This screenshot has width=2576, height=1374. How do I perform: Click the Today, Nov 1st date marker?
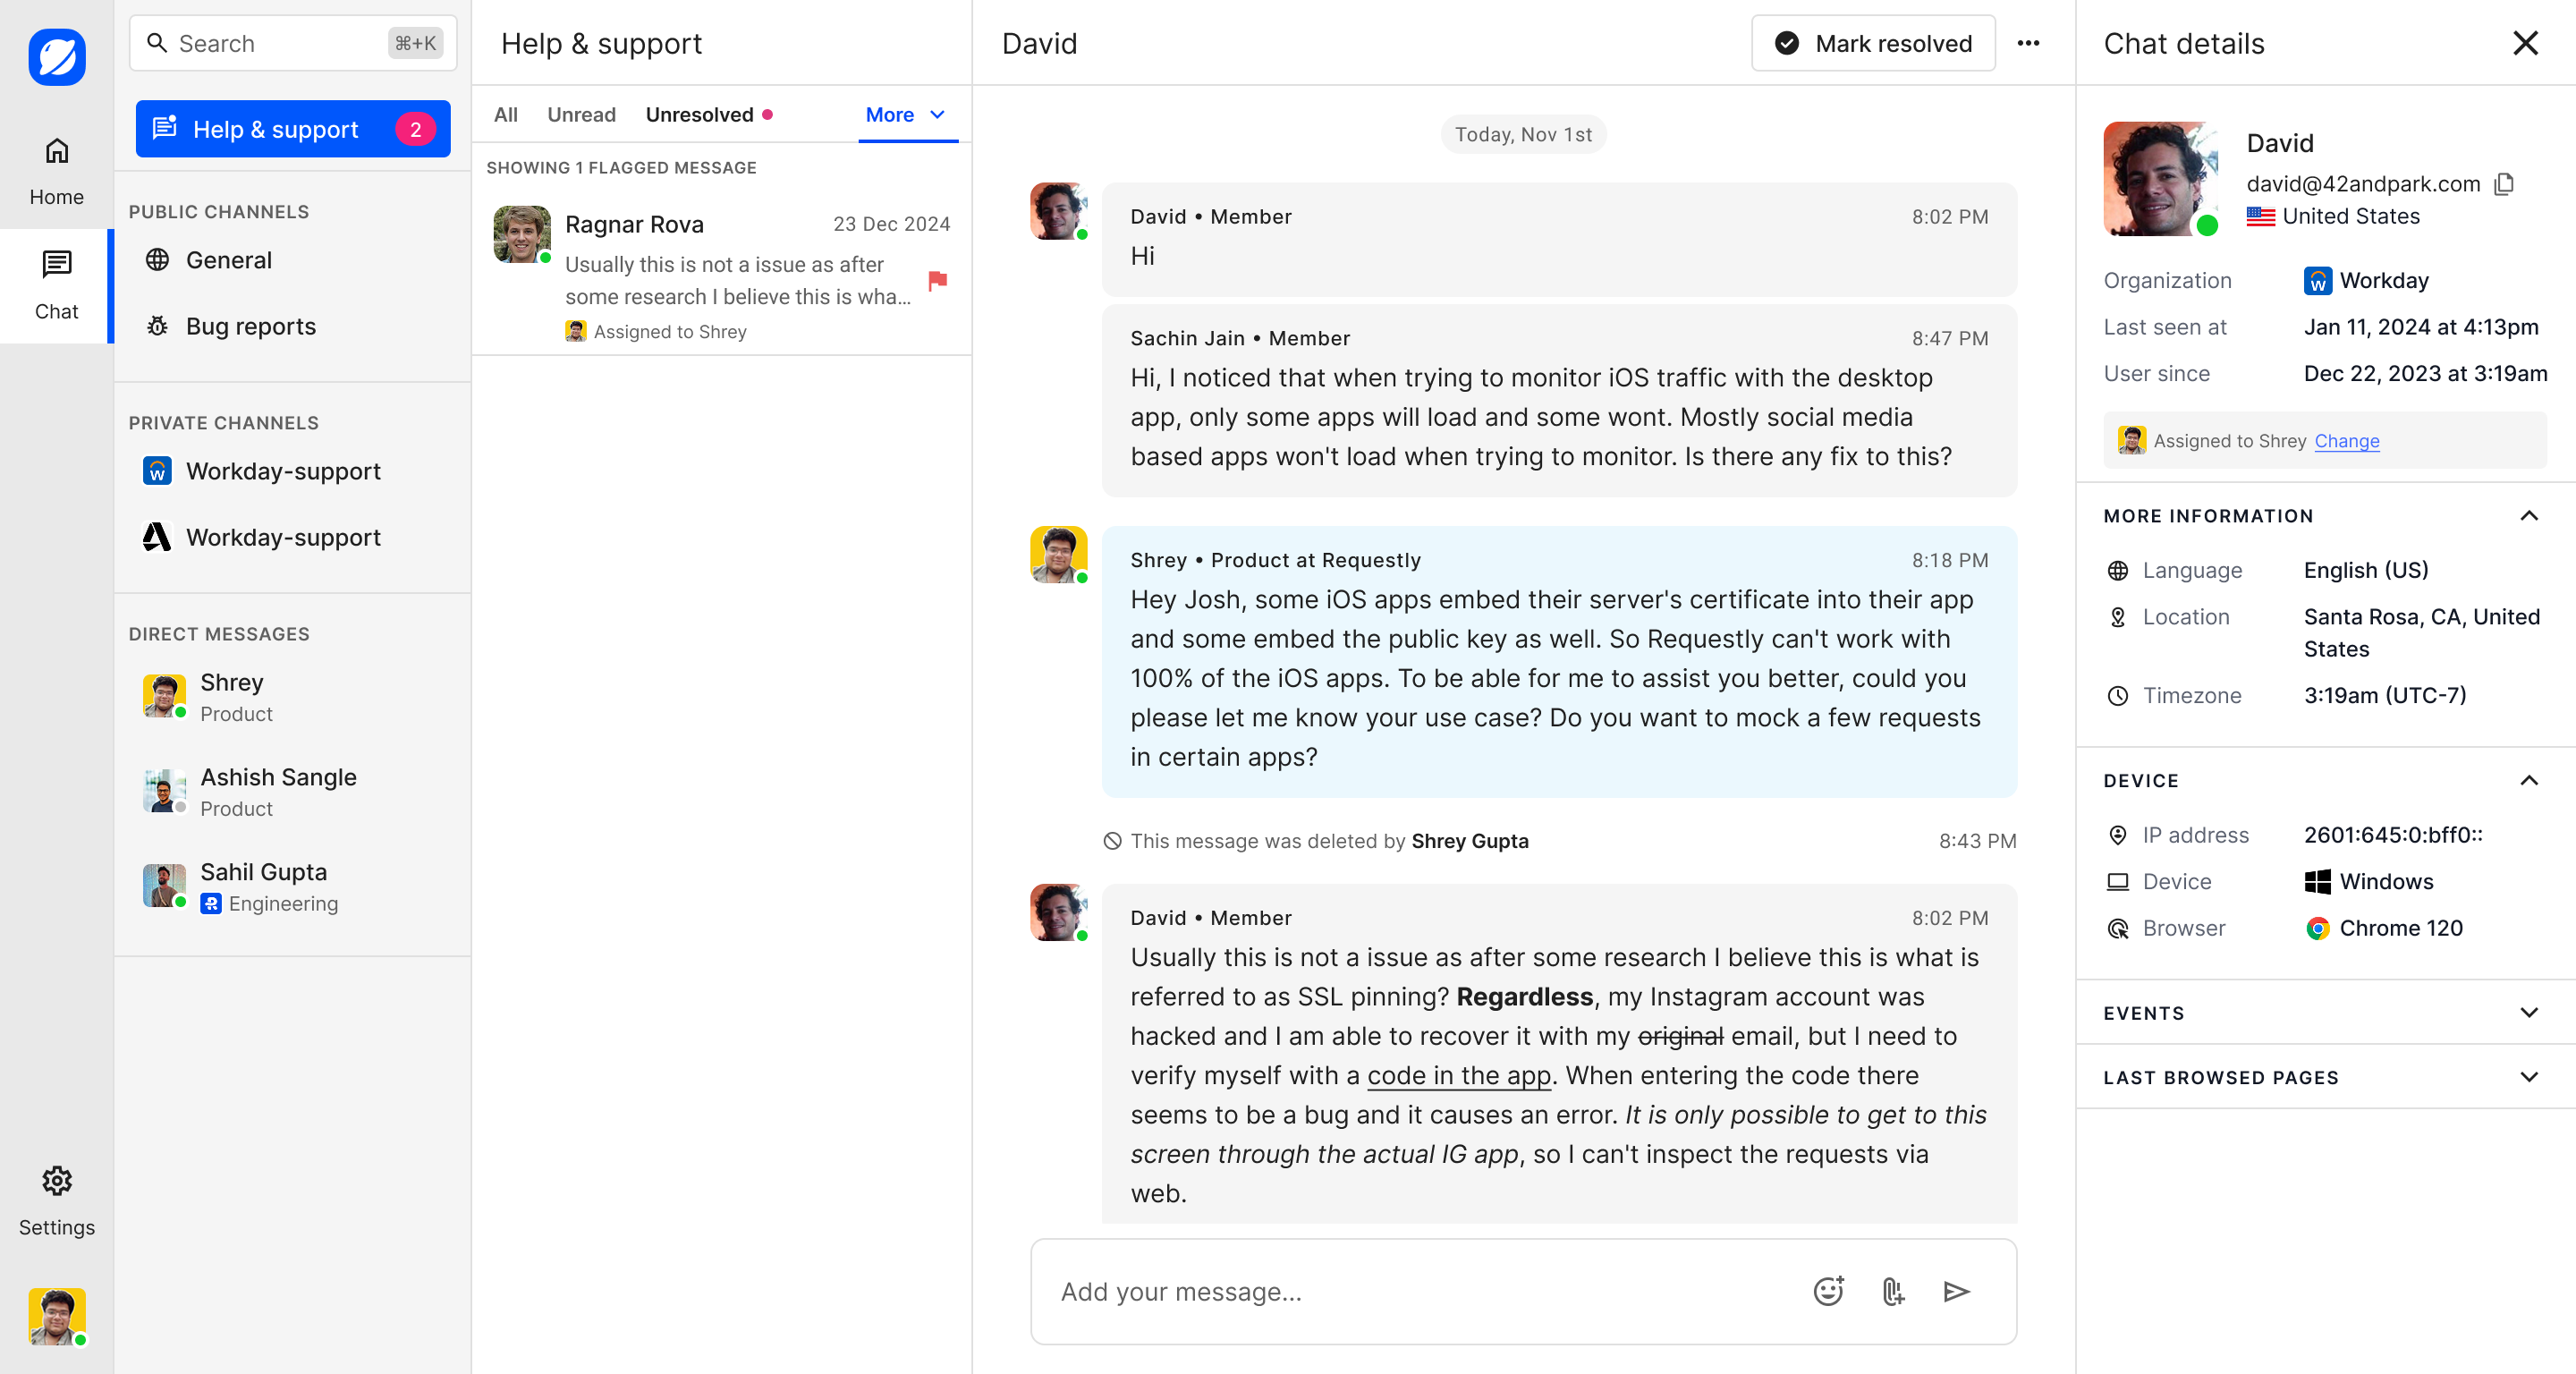[1523, 134]
